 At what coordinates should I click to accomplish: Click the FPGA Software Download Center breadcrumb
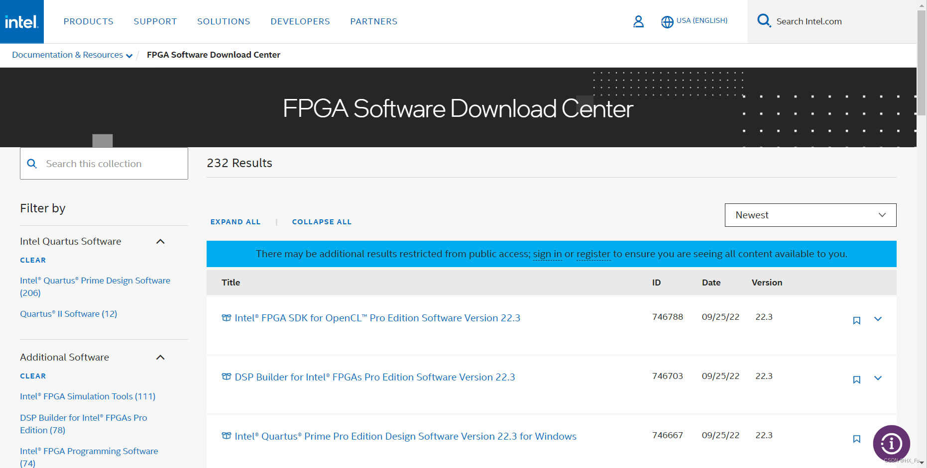tap(214, 55)
